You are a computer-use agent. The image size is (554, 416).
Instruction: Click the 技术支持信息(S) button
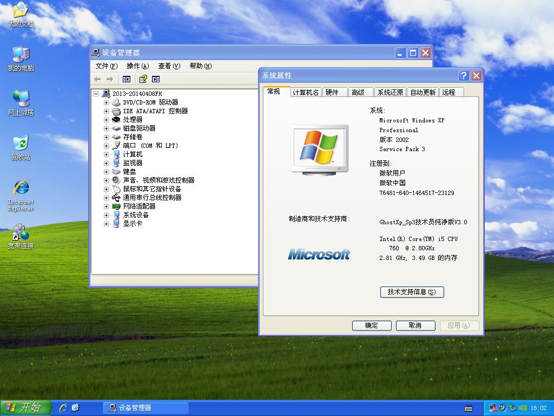[x=412, y=292]
